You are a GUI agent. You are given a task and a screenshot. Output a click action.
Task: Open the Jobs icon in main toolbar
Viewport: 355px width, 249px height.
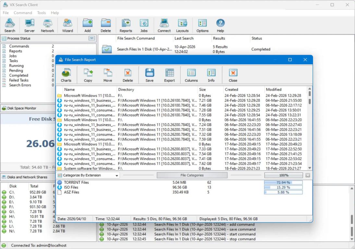click(x=144, y=26)
